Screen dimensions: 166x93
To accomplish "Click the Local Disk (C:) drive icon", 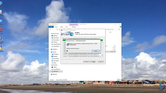I will coord(52,69).
